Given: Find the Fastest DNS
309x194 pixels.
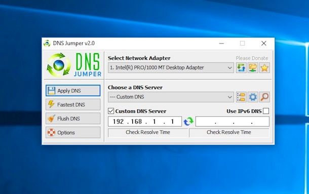Looking at the screenshot, I should (x=73, y=104).
